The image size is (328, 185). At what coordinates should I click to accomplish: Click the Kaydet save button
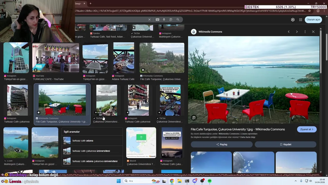tap(285, 144)
